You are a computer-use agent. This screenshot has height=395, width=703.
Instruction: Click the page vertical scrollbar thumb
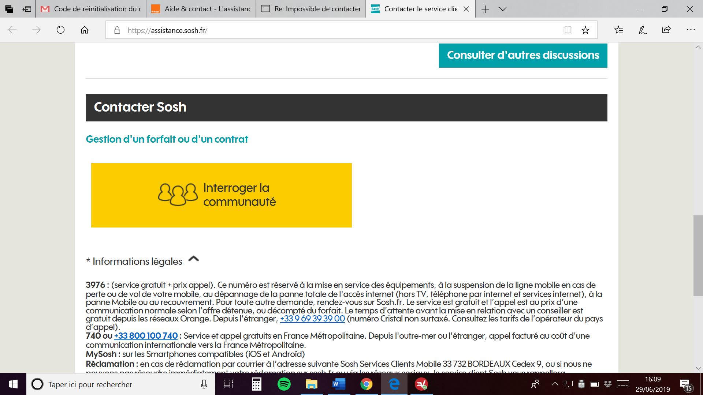[x=698, y=255]
